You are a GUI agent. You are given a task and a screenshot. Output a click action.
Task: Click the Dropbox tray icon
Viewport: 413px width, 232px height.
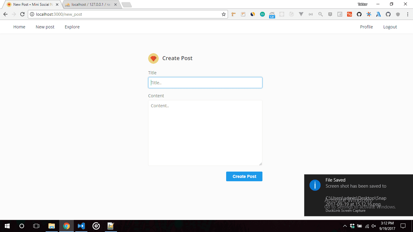352,226
